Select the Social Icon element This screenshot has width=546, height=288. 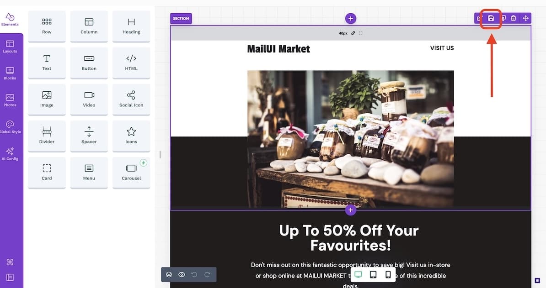tap(131, 99)
